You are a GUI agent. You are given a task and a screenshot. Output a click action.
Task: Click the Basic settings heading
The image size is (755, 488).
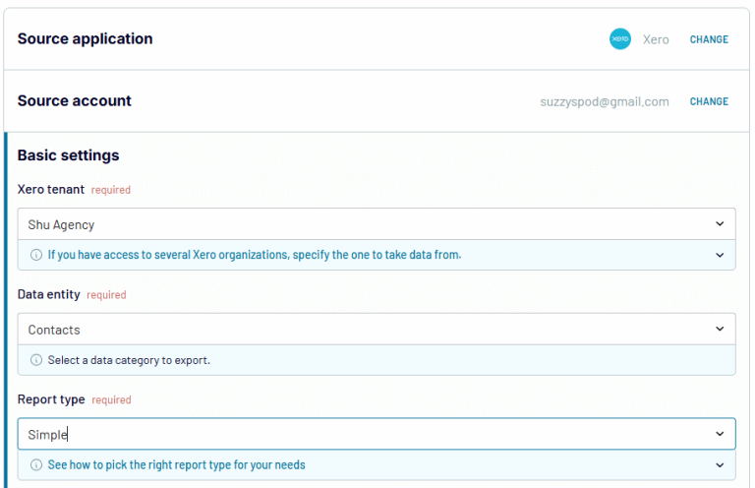tap(69, 155)
